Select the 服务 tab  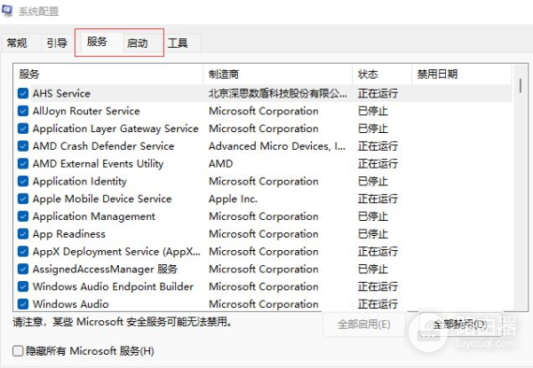[x=97, y=42]
